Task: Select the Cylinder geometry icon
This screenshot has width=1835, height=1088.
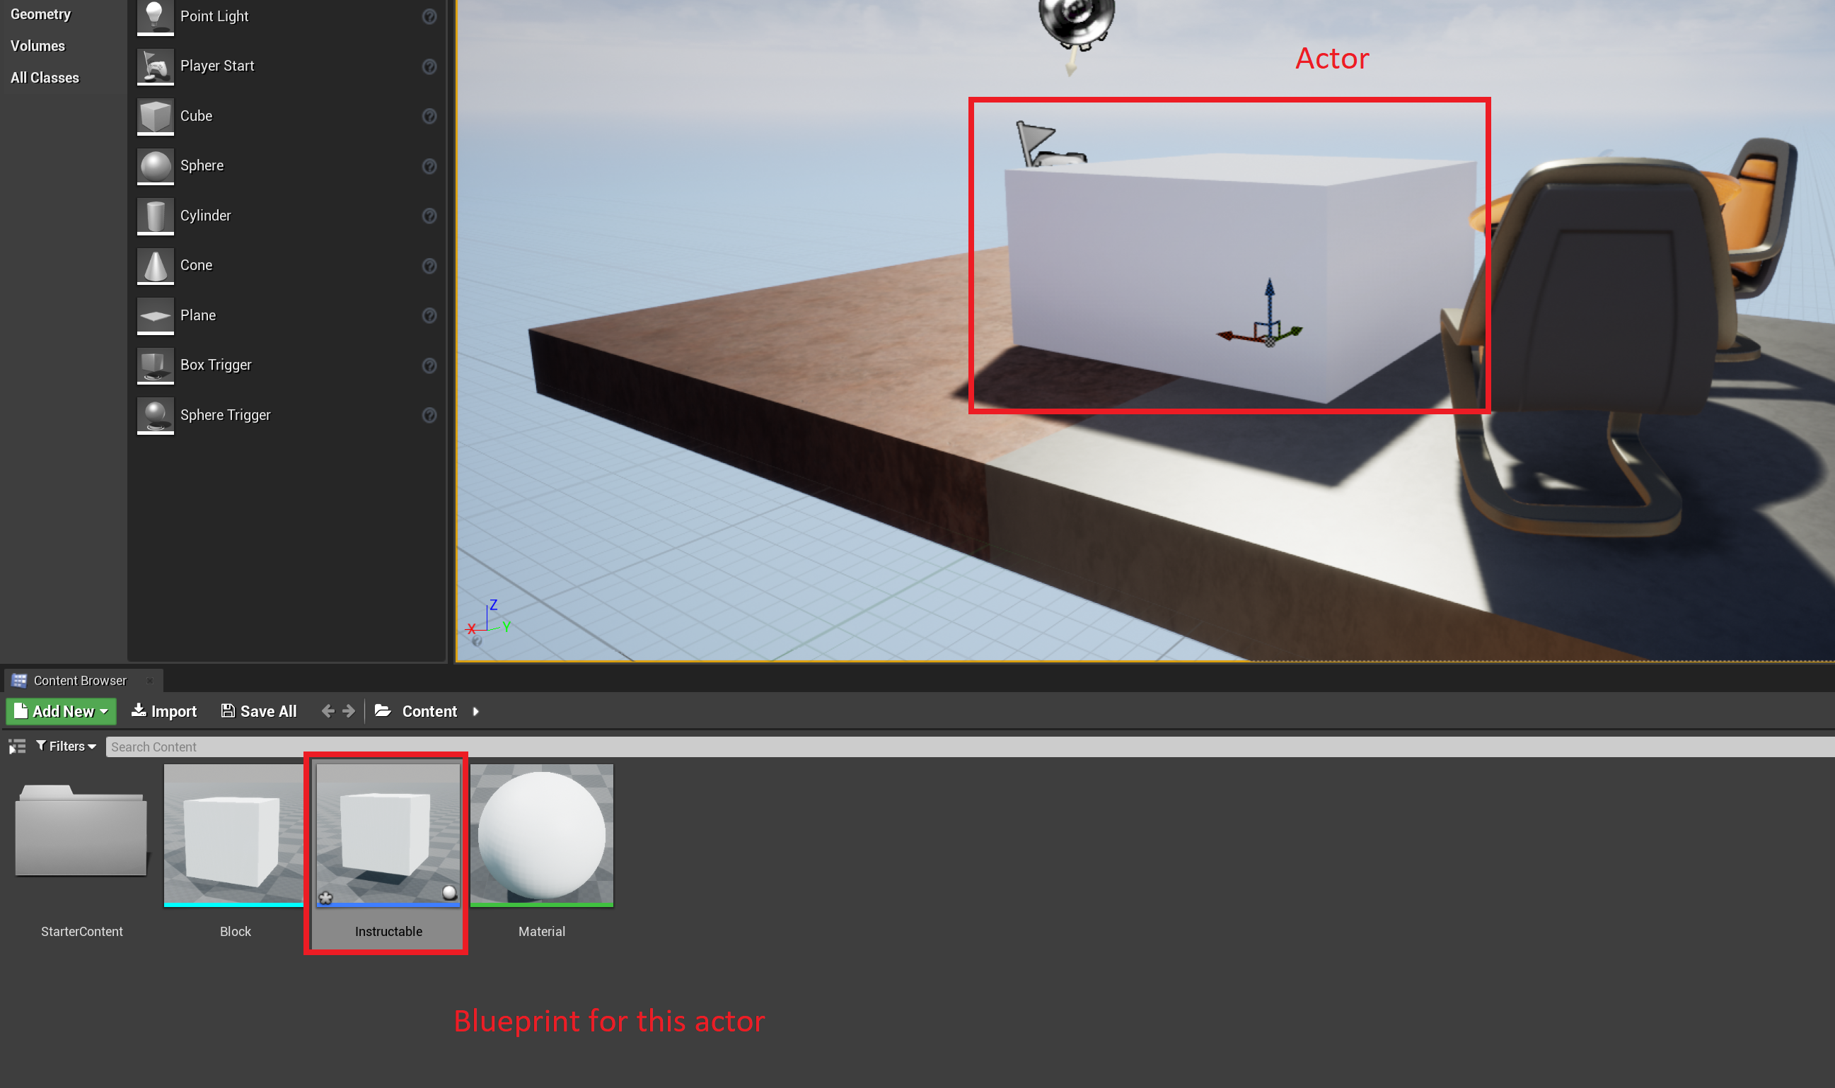Action: click(x=155, y=216)
